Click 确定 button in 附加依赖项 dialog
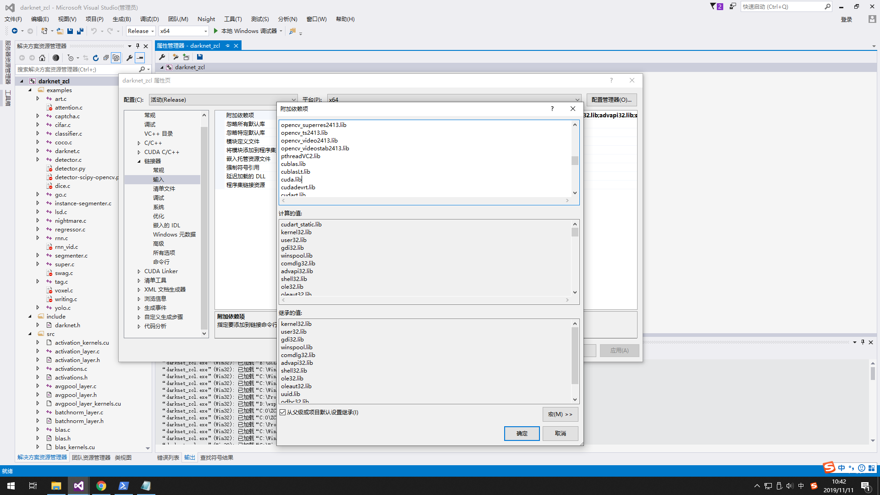This screenshot has height=495, width=880. click(x=522, y=434)
